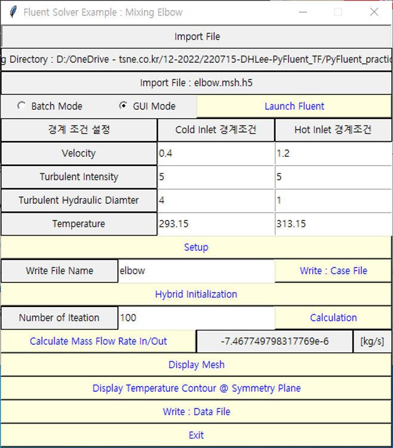Focus Cold Inlet Turbulent Intensity field

tap(216, 177)
